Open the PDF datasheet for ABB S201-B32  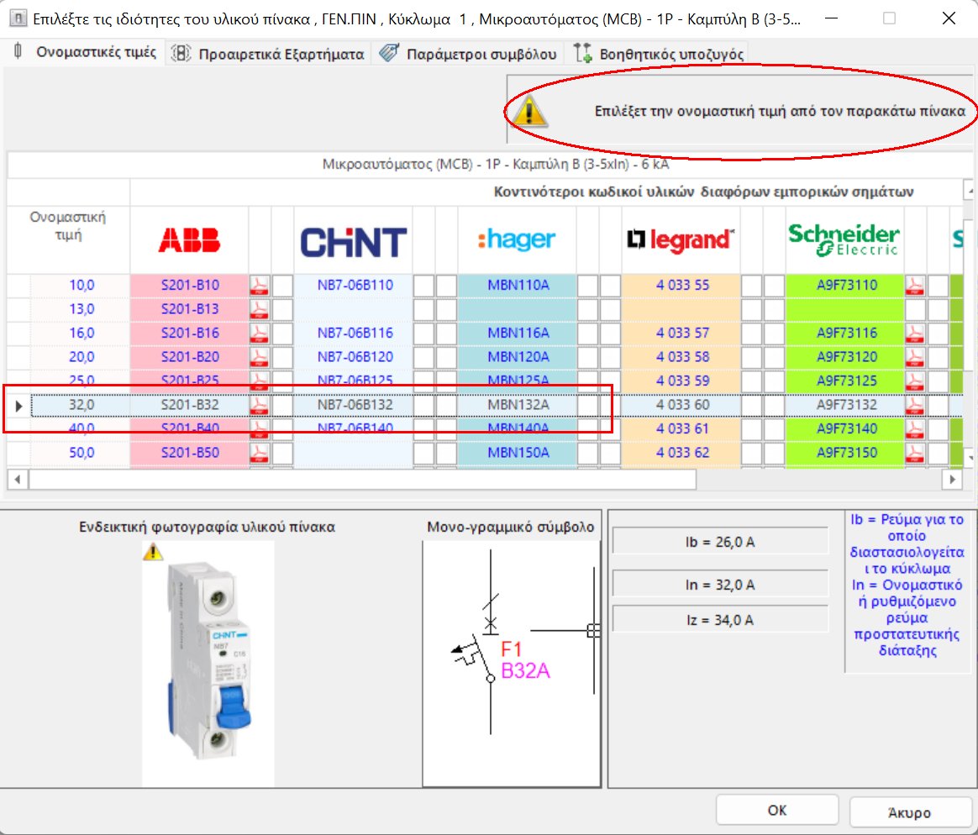[x=260, y=403]
